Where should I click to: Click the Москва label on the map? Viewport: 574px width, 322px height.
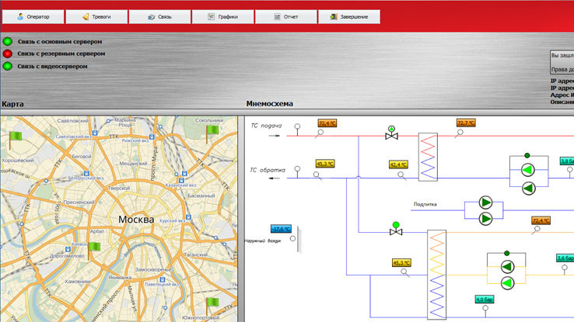[136, 220]
